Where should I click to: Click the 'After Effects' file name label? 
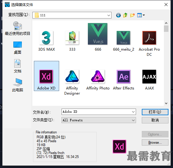[x=123, y=88]
